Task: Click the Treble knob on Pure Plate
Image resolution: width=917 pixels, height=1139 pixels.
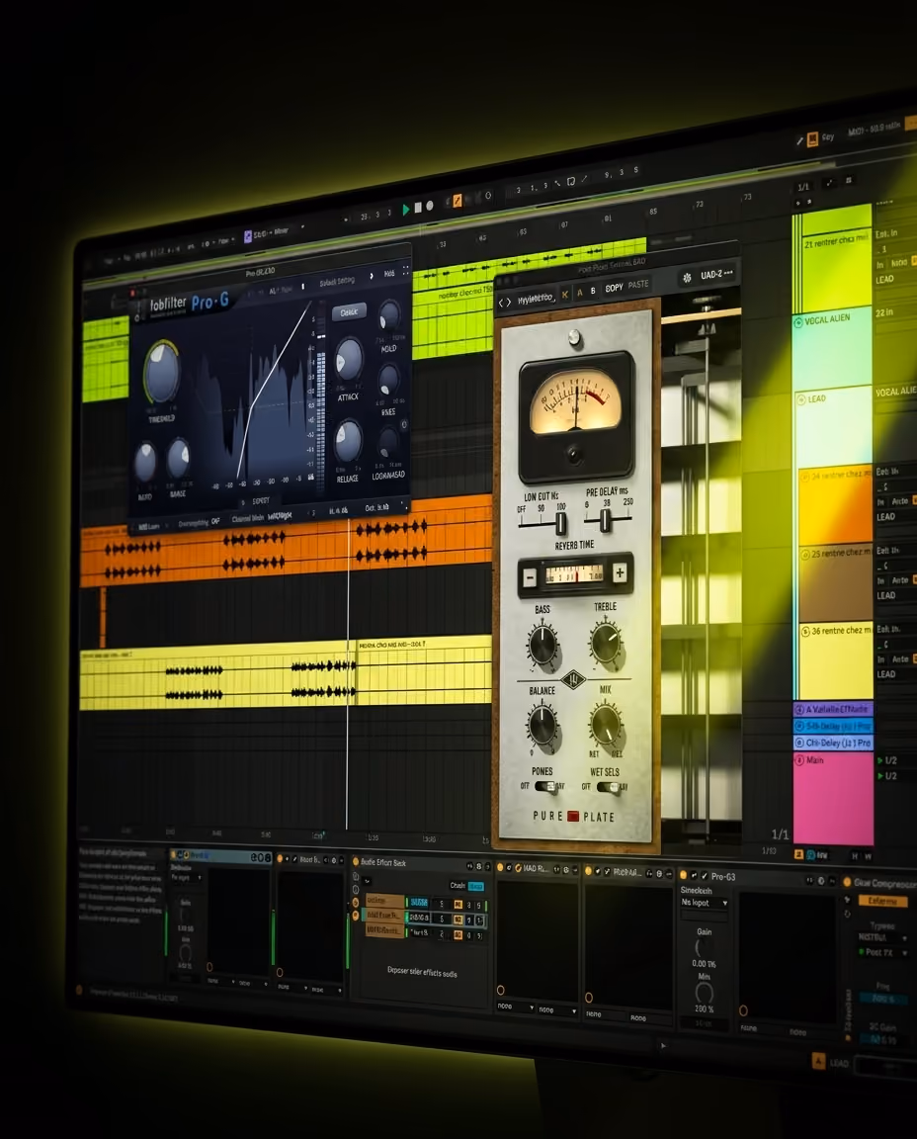Action: pos(606,642)
